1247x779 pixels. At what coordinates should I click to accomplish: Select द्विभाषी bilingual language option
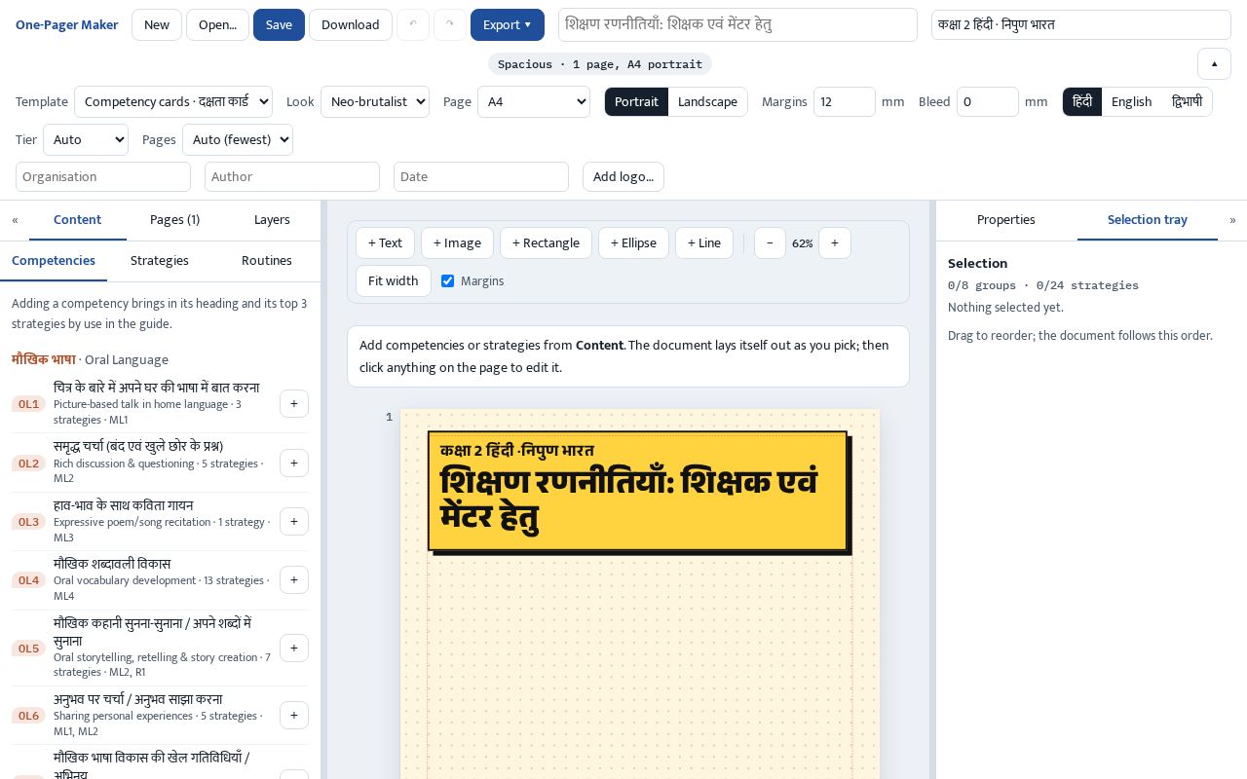coord(1187,102)
